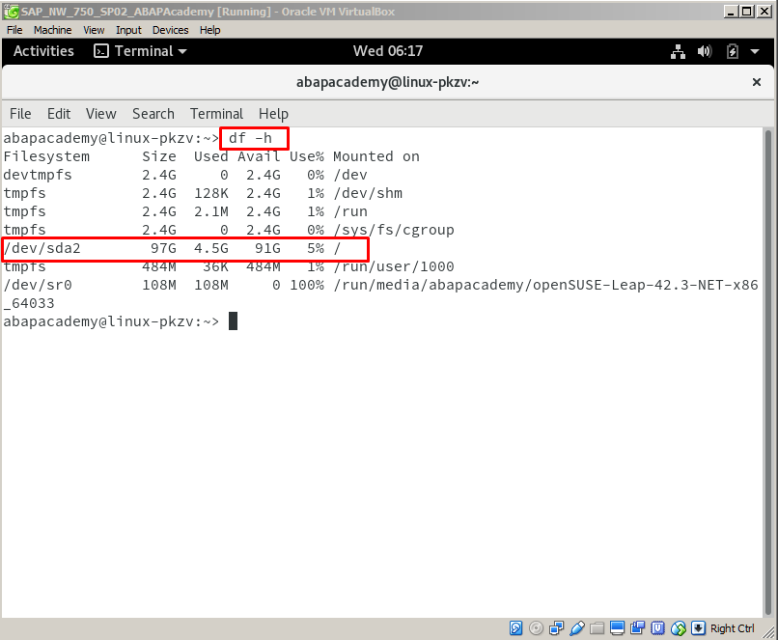Image resolution: width=778 pixels, height=640 pixels.
Task: Click the Right Ctrl host key label
Action: pos(732,628)
